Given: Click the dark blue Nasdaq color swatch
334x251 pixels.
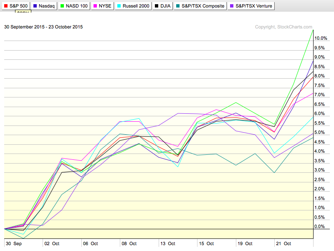Looking at the screenshot, I should tap(35, 6).
